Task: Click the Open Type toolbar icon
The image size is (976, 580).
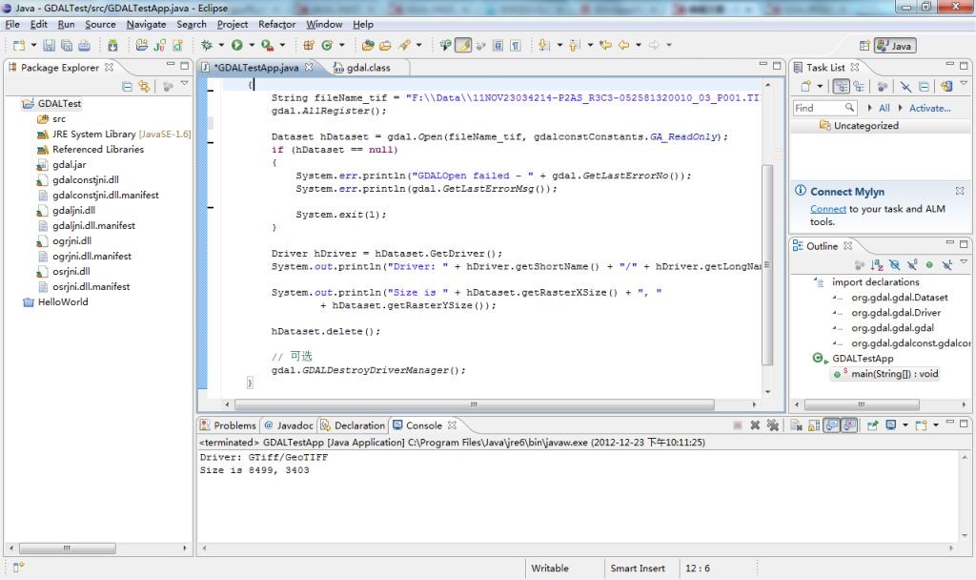Action: pyautogui.click(x=368, y=45)
